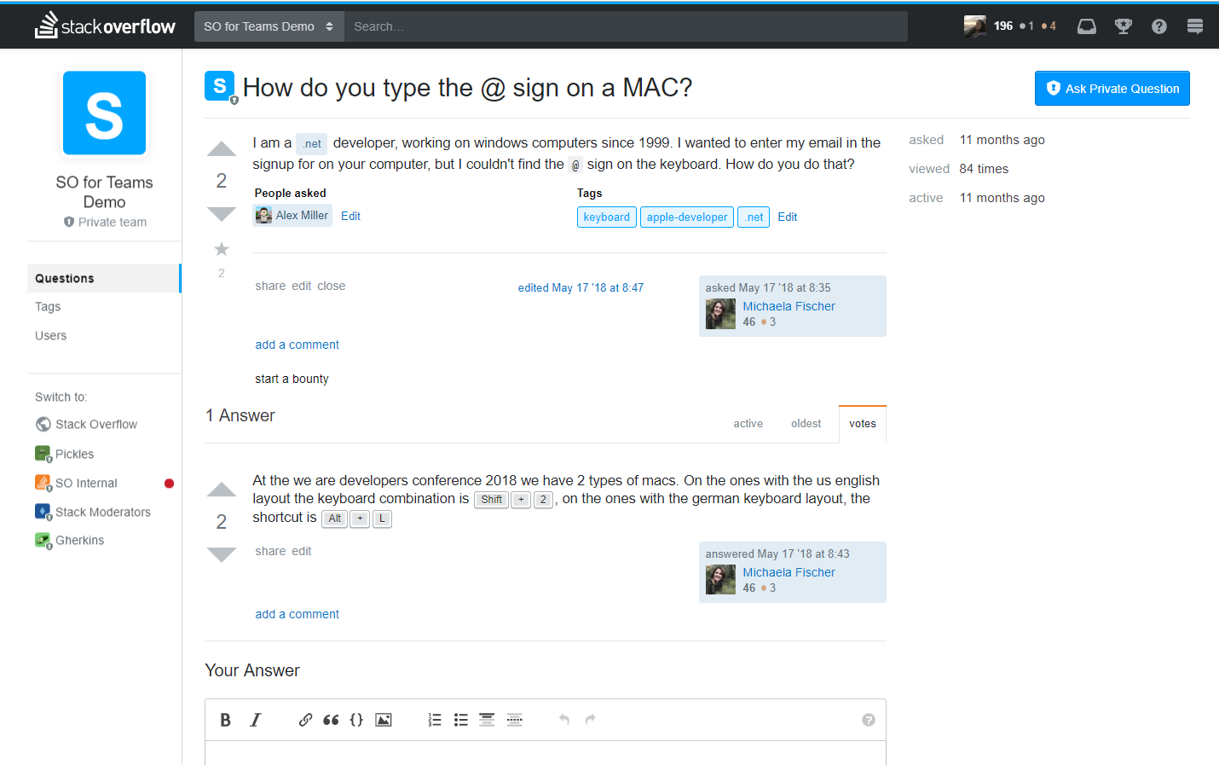The height and width of the screenshot is (765, 1219).
Task: Open edited May 17 revision link
Action: pyautogui.click(x=581, y=288)
